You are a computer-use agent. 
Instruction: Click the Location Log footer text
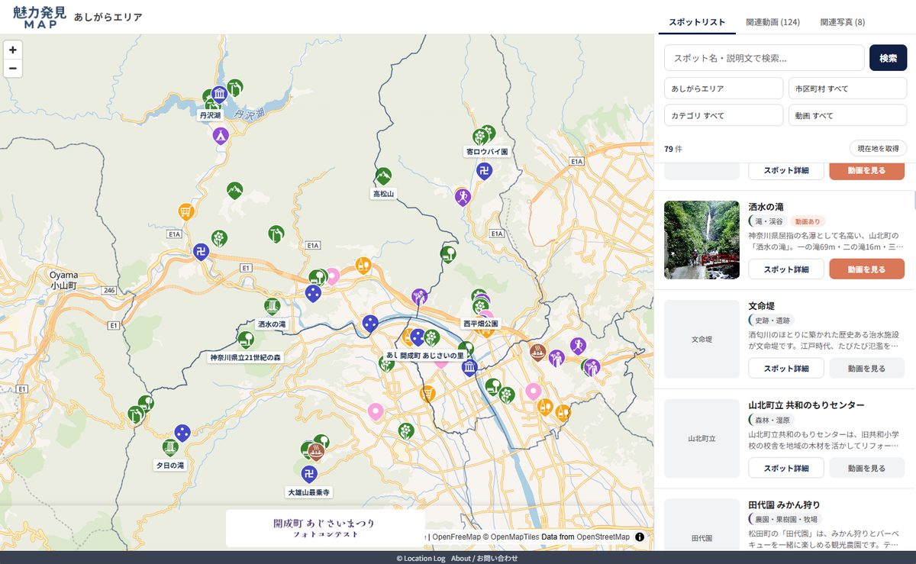coord(420,558)
